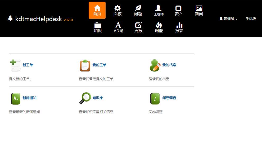Click the text 提交新的工单。
The height and width of the screenshot is (149, 262).
click(x=20, y=79)
